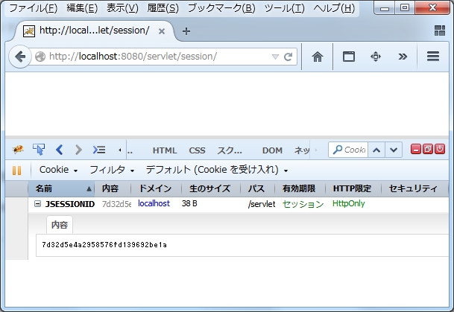The height and width of the screenshot is (312, 454).
Task: Click the /servlet path value
Action: [x=262, y=204]
